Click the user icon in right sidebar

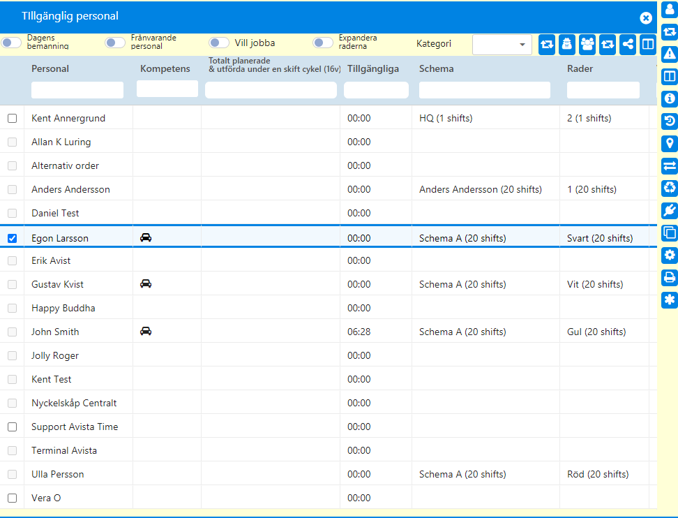pos(670,10)
